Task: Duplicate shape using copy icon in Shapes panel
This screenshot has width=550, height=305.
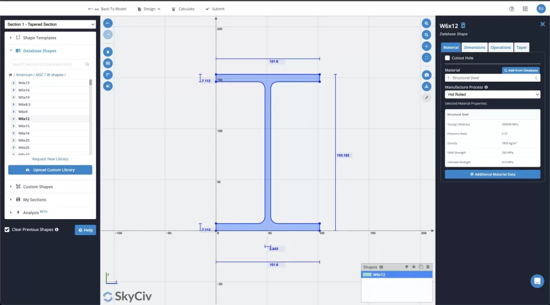Action: click(421, 267)
